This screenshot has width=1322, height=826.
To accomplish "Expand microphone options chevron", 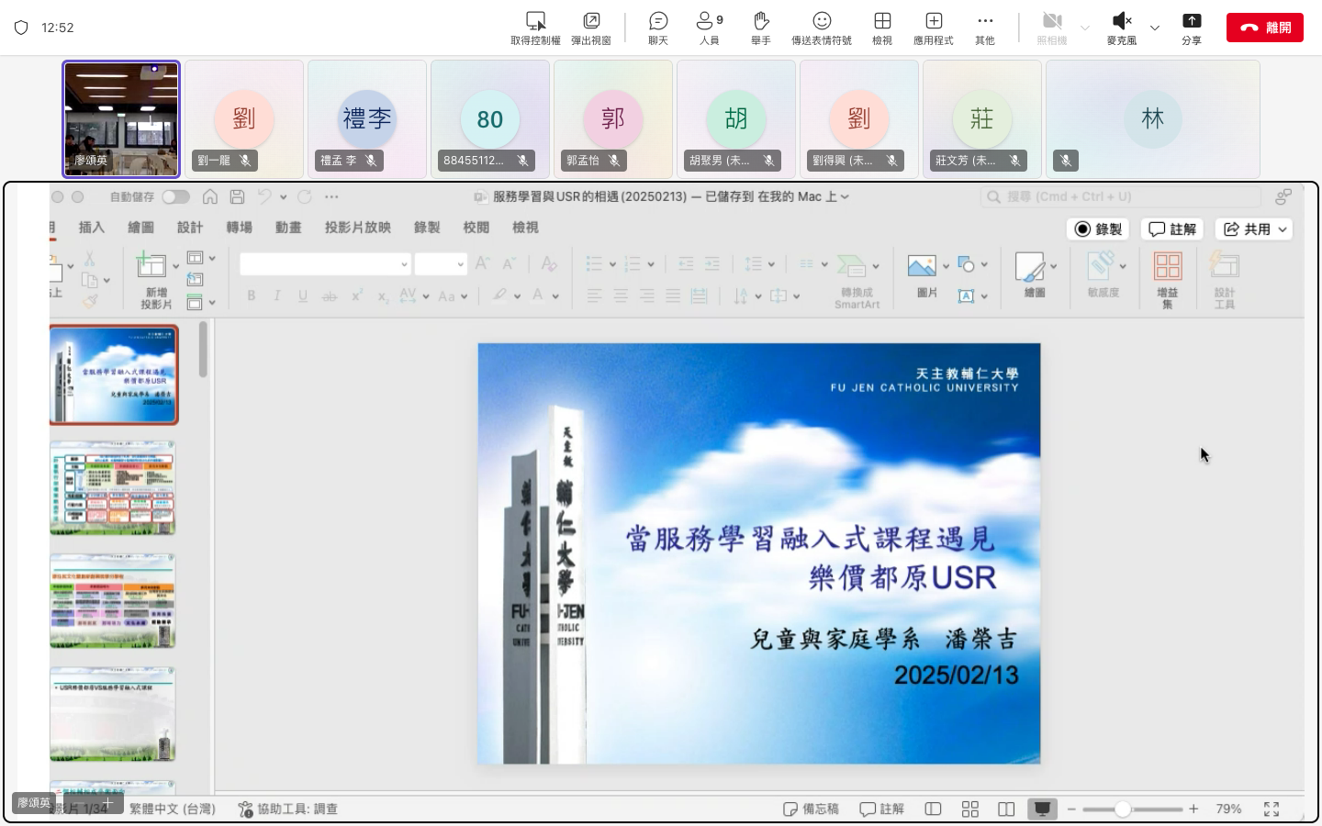I will pyautogui.click(x=1155, y=28).
